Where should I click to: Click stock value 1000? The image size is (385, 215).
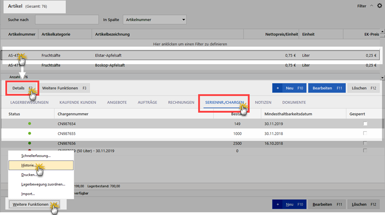click(237, 134)
